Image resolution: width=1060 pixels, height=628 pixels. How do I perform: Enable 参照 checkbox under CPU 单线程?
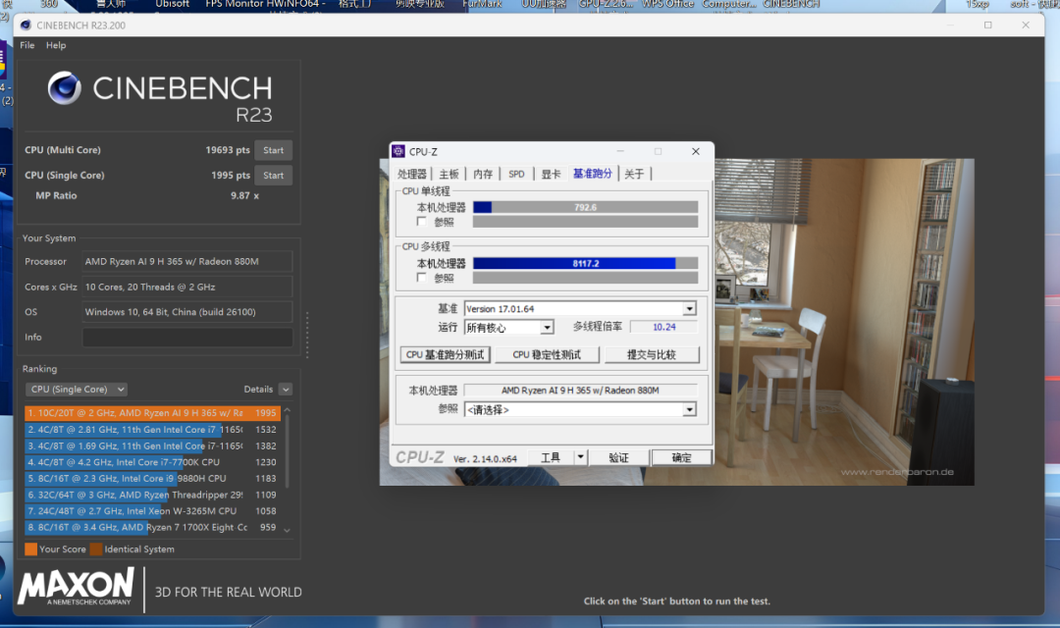[421, 222]
